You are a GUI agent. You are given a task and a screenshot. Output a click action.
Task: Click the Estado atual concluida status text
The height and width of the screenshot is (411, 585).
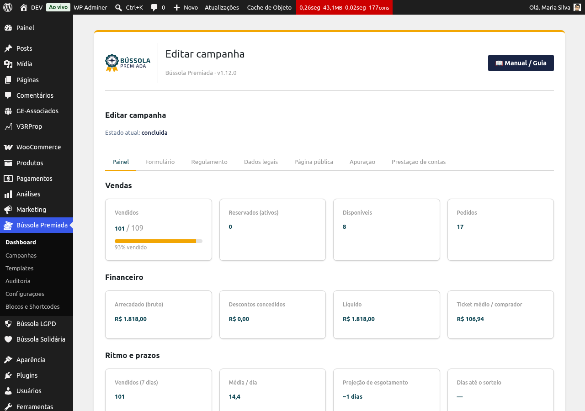click(154, 133)
